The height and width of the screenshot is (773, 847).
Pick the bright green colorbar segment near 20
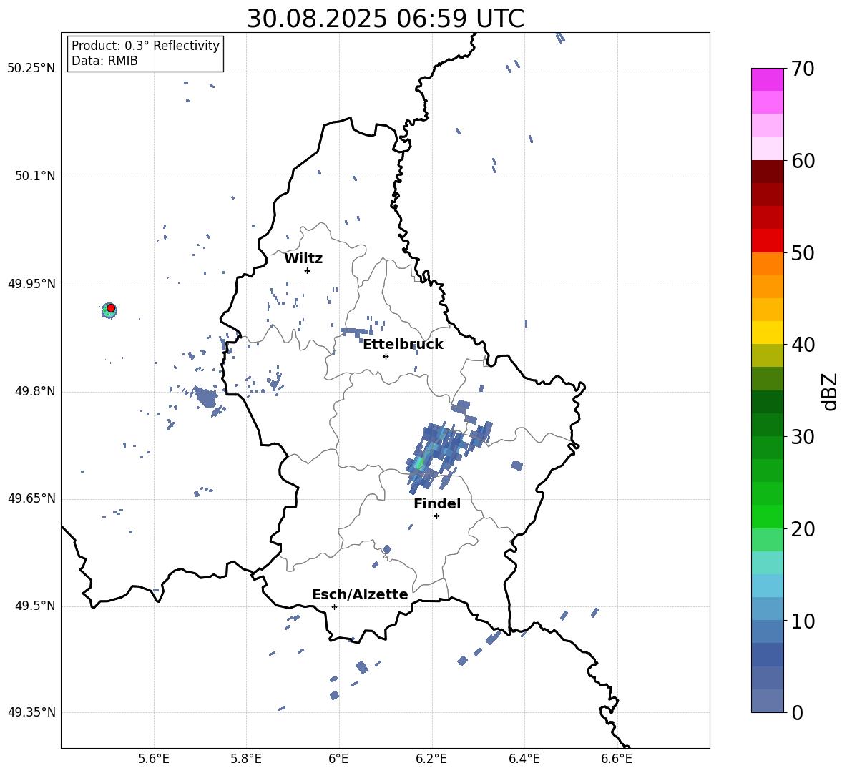coord(767,516)
